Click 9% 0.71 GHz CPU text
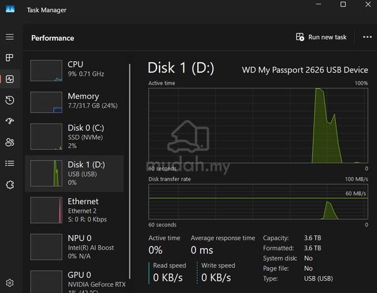Image resolution: width=377 pixels, height=293 pixels. [x=86, y=74]
